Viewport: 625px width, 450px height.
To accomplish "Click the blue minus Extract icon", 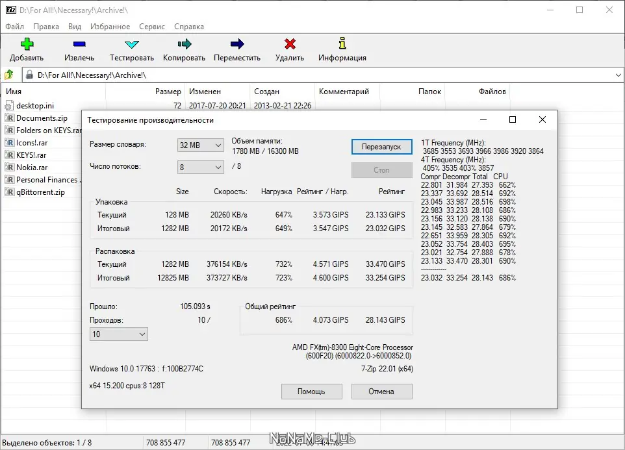I will point(79,44).
